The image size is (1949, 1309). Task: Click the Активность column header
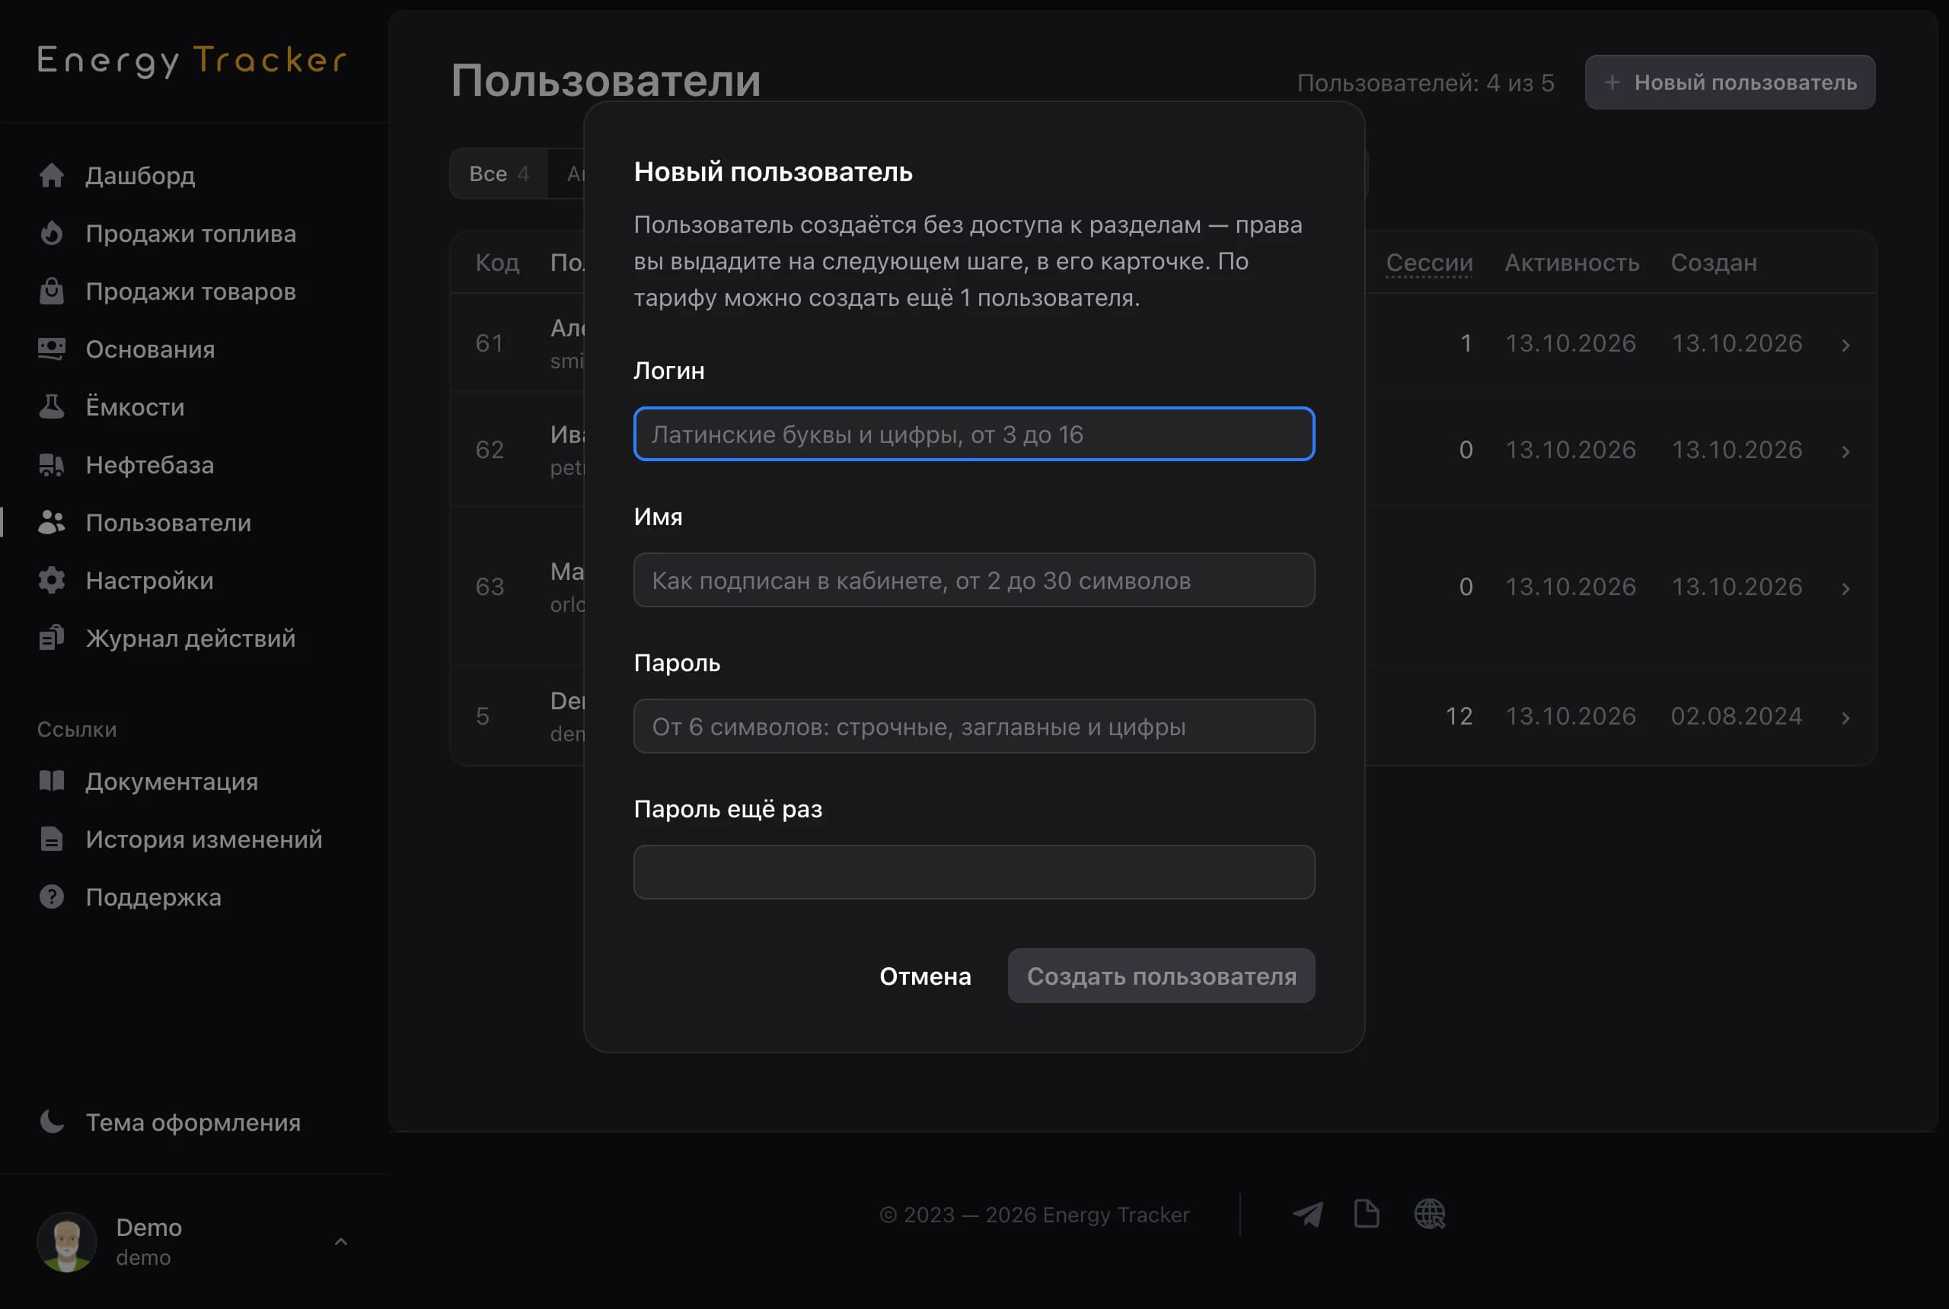[x=1571, y=262]
